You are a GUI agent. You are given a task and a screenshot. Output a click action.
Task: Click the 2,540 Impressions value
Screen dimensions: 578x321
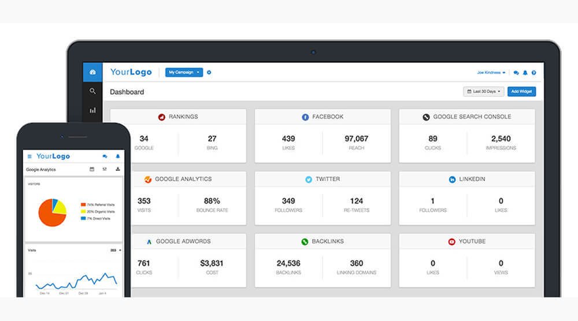click(x=501, y=139)
